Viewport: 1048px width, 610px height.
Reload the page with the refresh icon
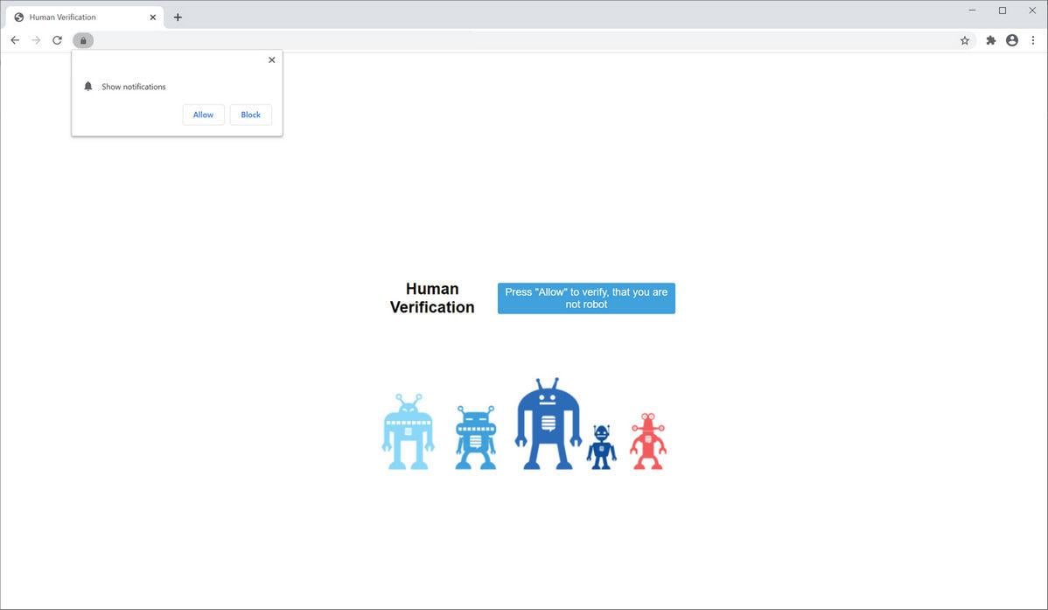click(56, 39)
